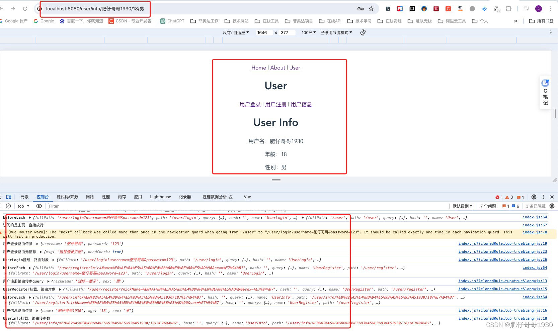Click the 用户注册 link

276,104
